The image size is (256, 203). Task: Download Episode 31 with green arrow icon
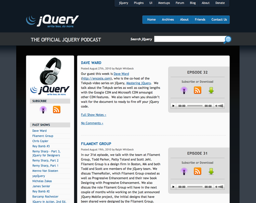pos(211,171)
